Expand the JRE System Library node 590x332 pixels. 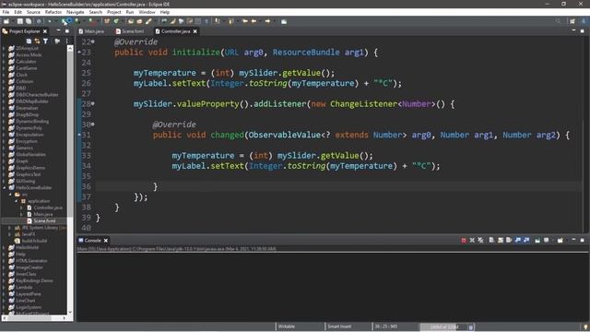point(10,228)
